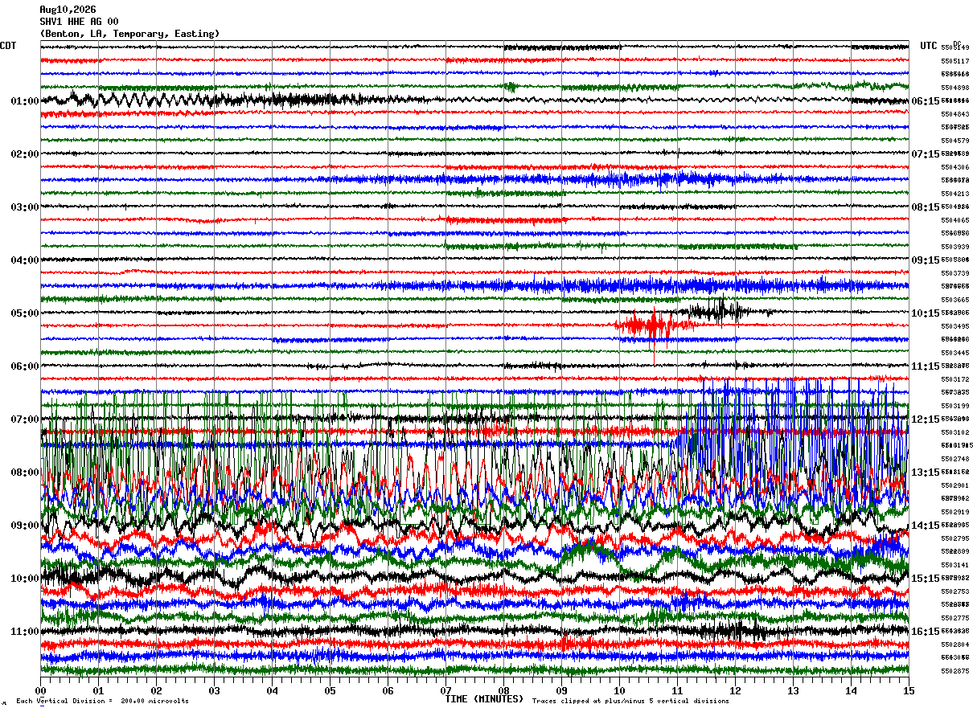
Task: Click the SHV1 HHE AG 00 station label
Action: tap(79, 22)
